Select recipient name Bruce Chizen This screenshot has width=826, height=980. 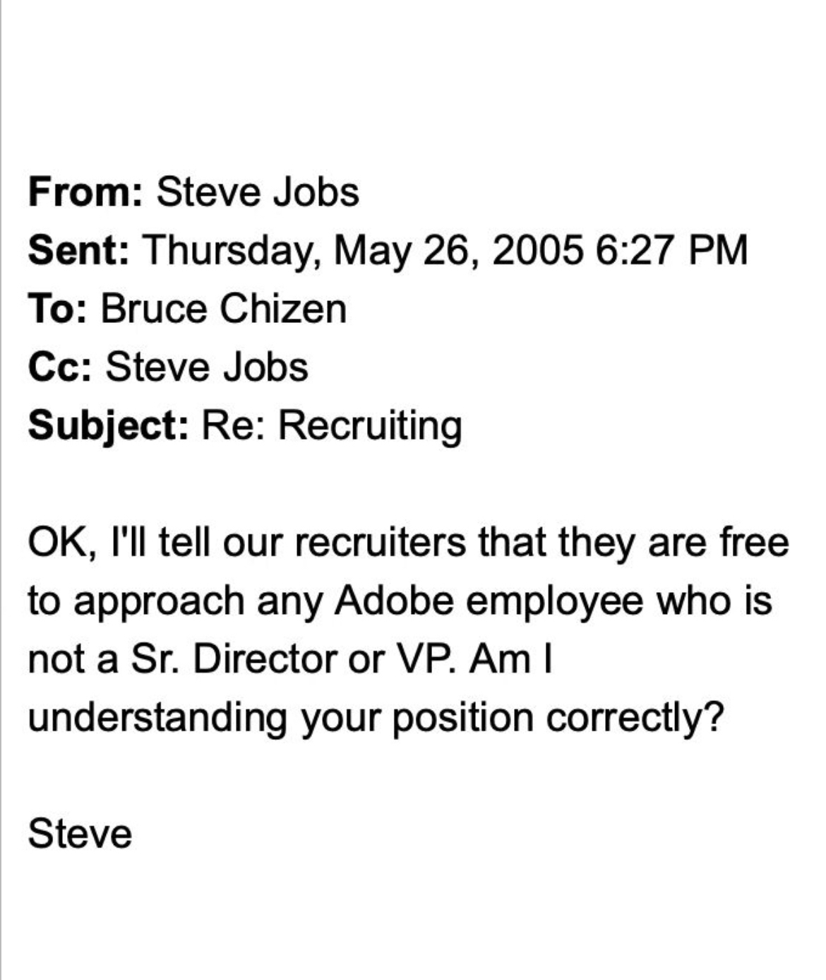tap(224, 309)
